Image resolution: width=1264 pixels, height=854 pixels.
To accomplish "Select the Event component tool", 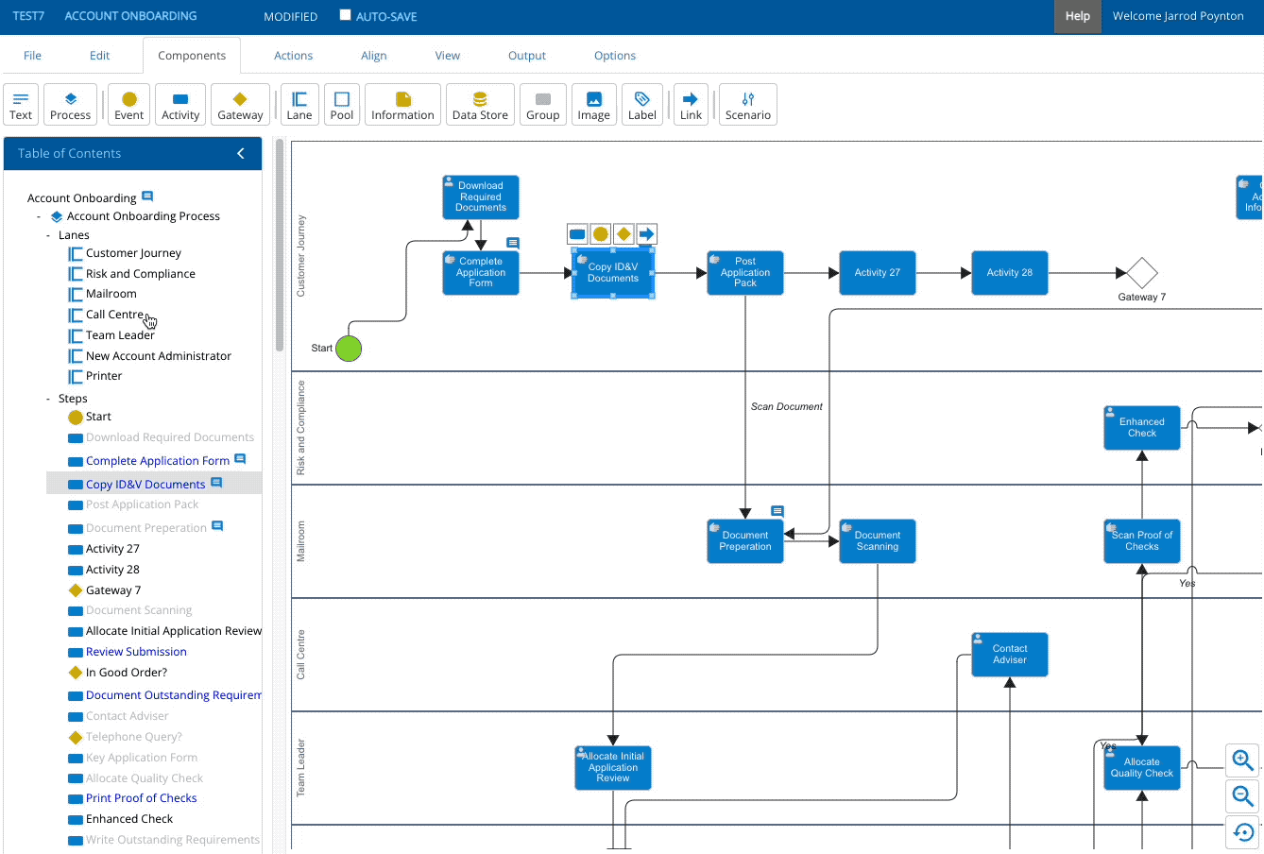I will click(x=129, y=104).
